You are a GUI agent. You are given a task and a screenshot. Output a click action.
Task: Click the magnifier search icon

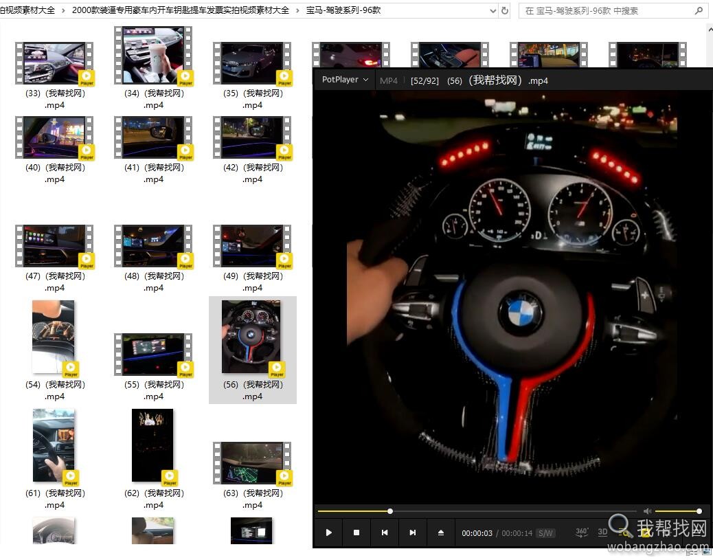coord(699,10)
